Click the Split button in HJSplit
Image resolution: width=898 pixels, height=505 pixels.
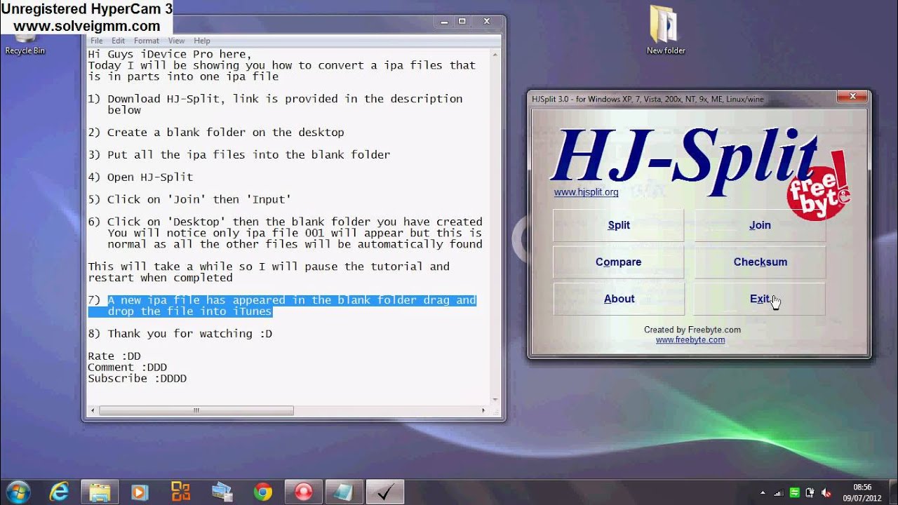[618, 225]
